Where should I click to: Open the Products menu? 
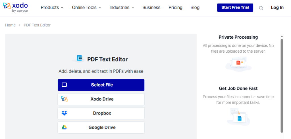click(52, 8)
